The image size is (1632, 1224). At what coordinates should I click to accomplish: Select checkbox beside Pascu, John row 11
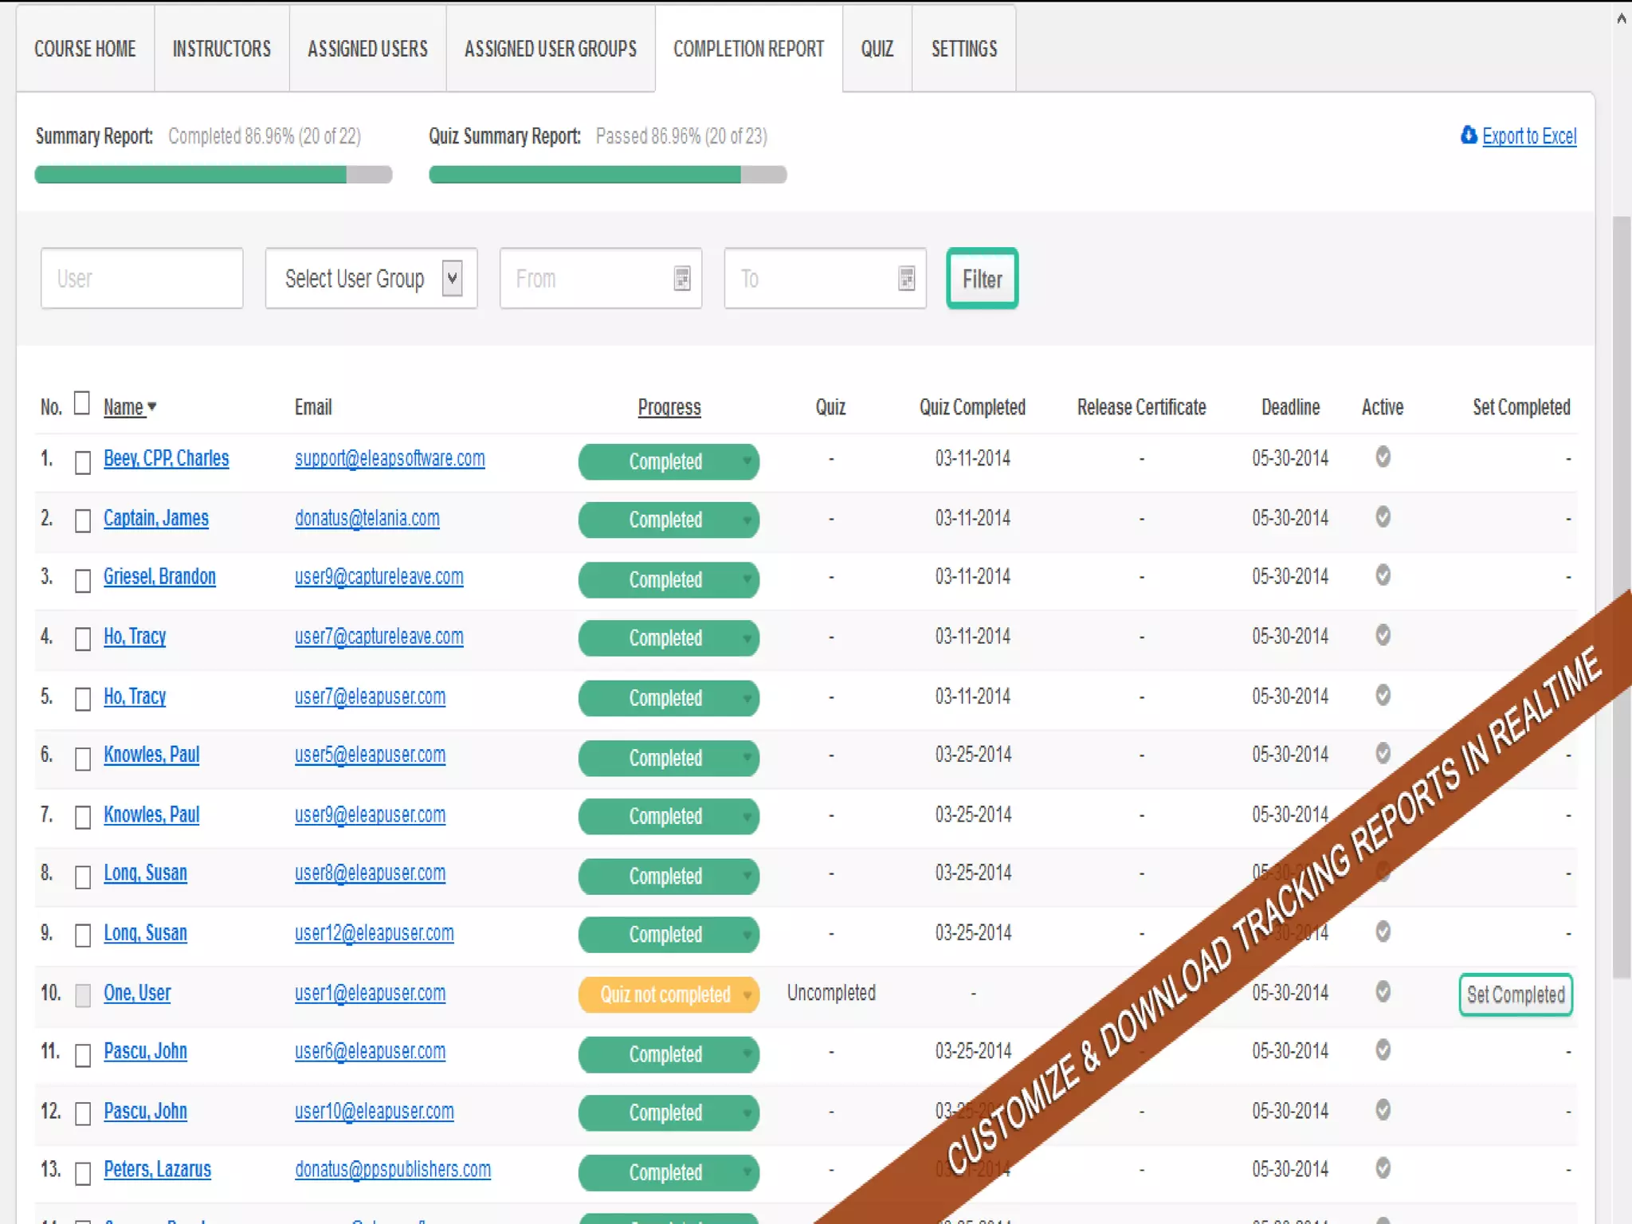83,1055
